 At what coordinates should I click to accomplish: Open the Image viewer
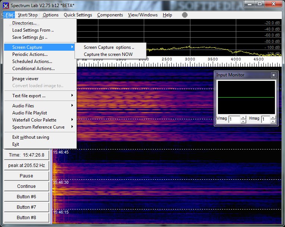[x=40, y=79]
